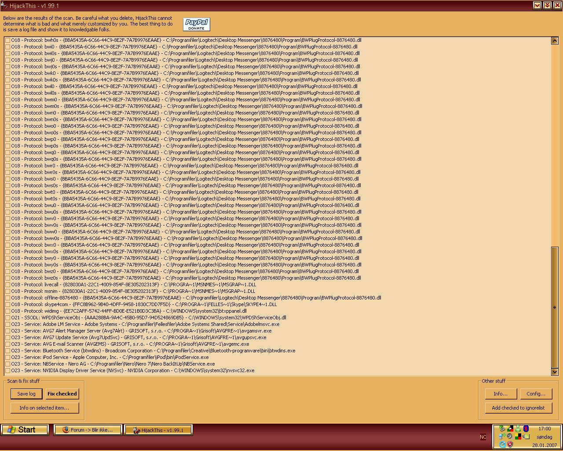Click the four-color AVG tray icon beside NVIDIA

click(518, 436)
